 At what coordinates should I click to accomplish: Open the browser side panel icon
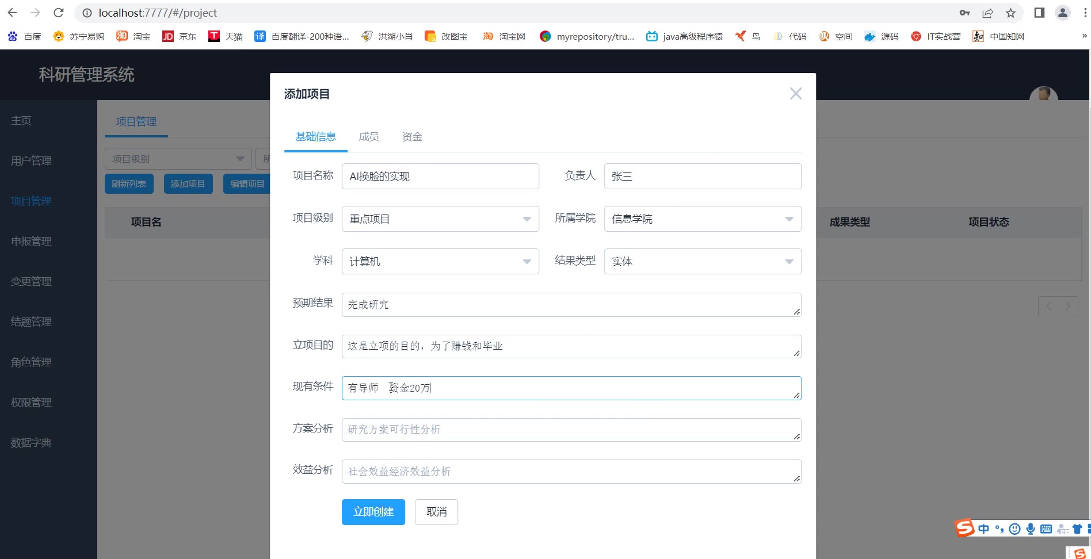(x=1039, y=13)
